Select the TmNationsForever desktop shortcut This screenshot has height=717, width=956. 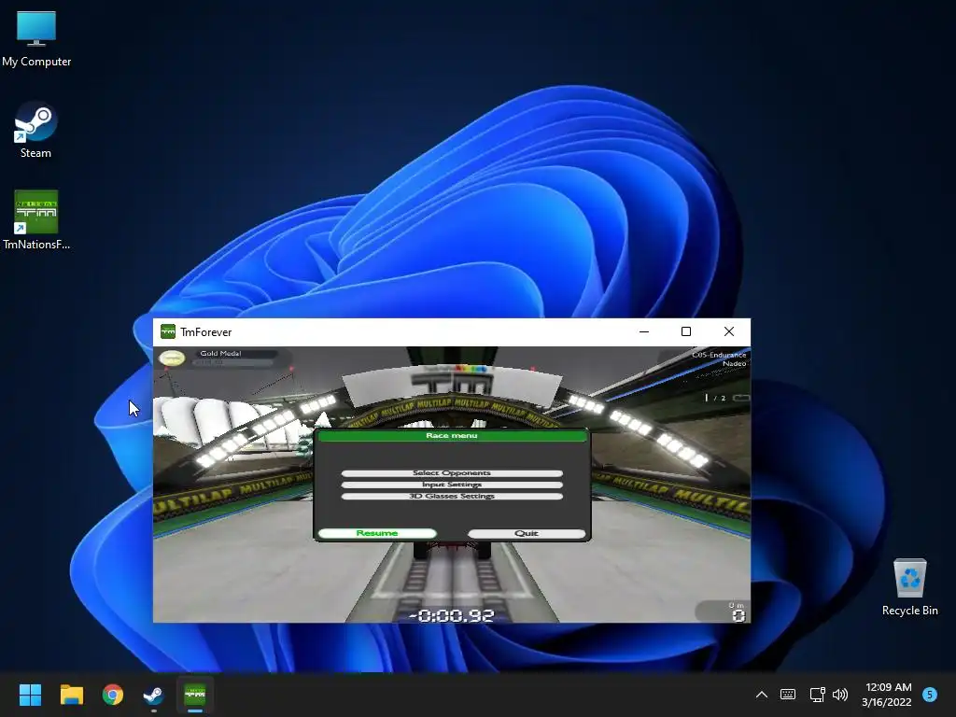[x=36, y=220]
